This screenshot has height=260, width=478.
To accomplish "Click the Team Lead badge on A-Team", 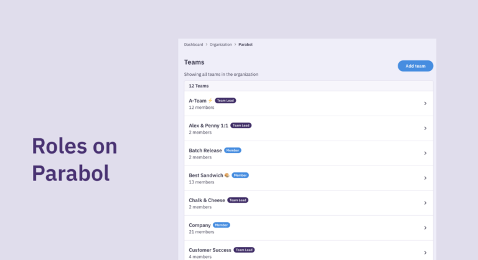I will tap(226, 100).
